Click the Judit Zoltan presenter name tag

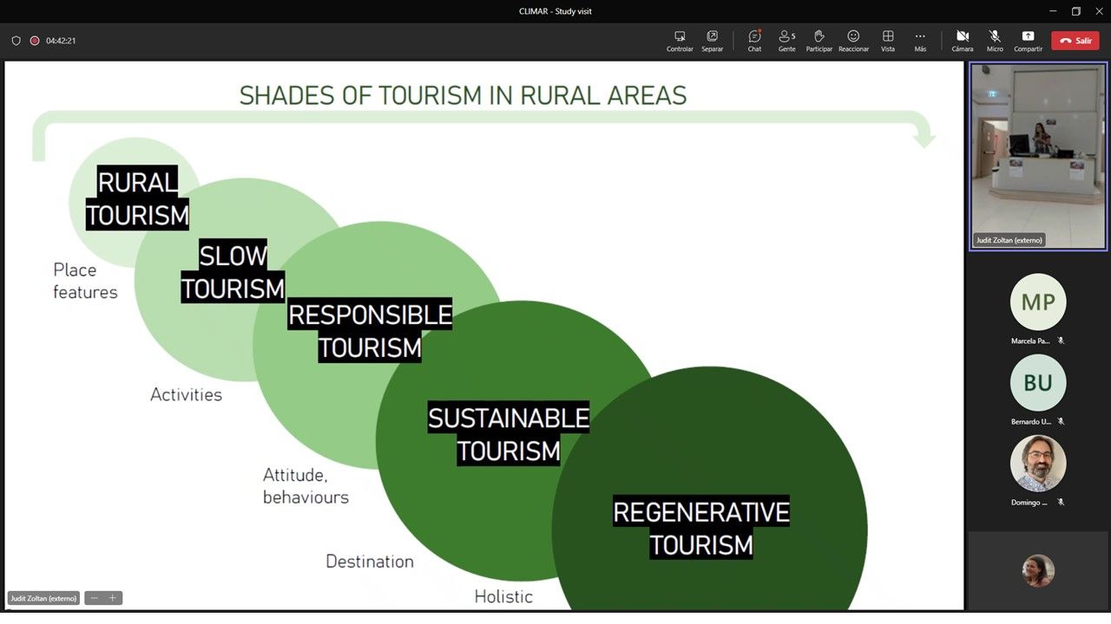(43, 598)
